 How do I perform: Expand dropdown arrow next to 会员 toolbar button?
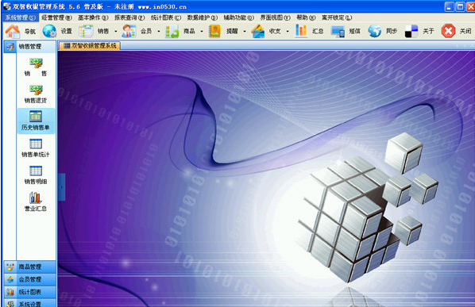pyautogui.click(x=159, y=31)
